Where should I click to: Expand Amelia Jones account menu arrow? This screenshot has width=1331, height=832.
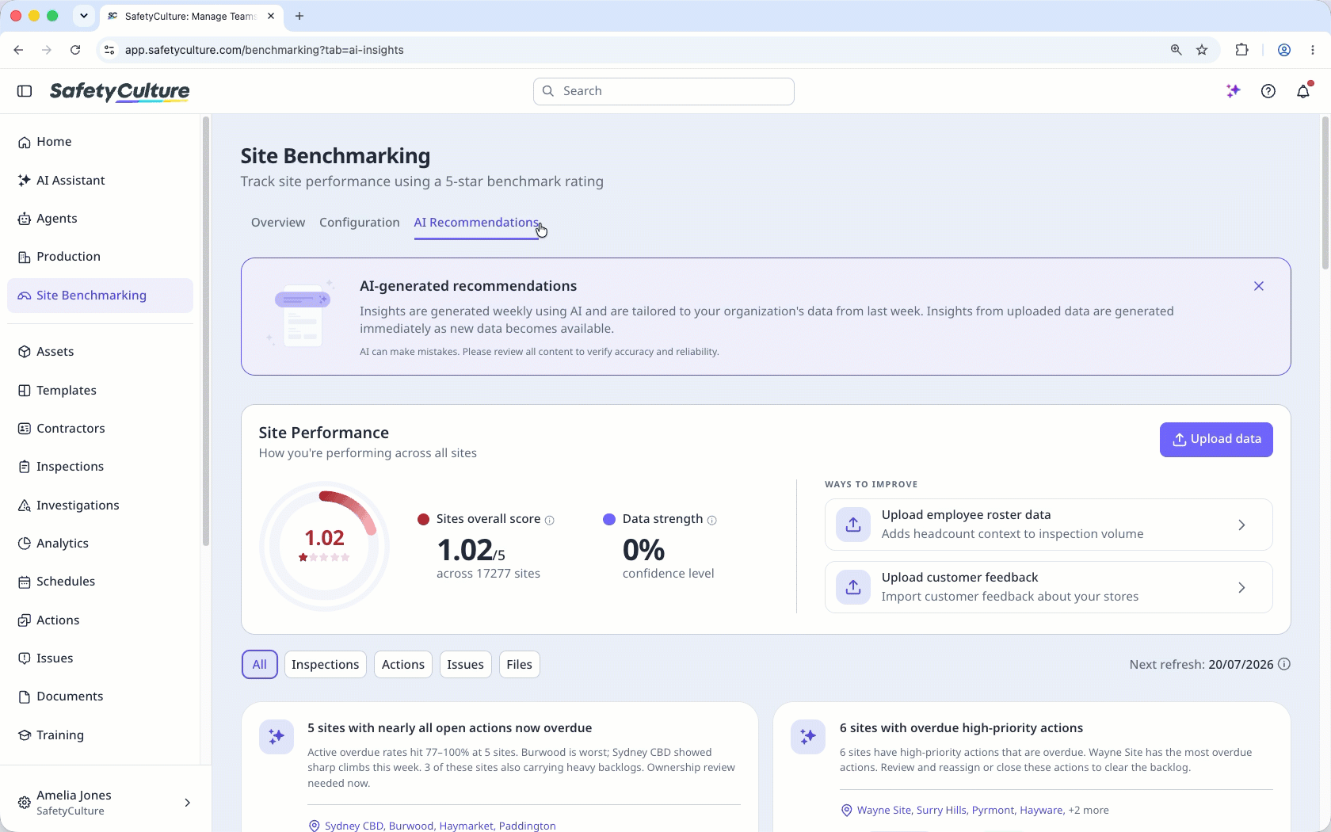point(188,803)
